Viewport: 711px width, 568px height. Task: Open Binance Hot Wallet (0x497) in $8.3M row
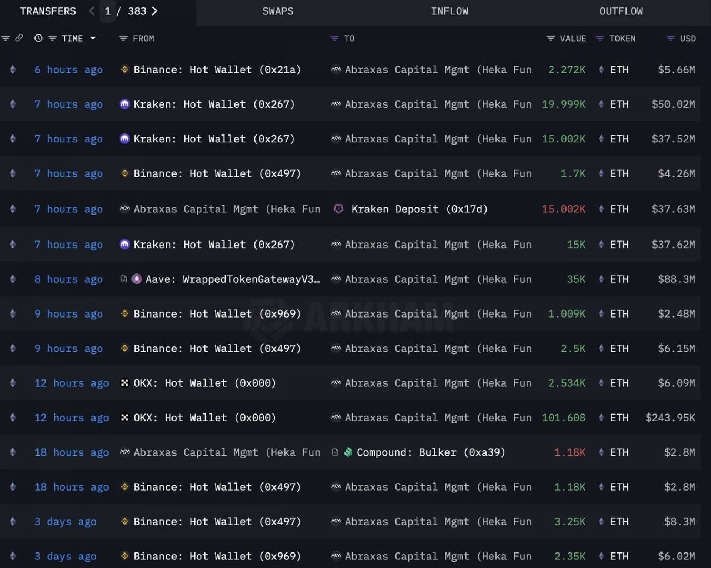coord(217,522)
